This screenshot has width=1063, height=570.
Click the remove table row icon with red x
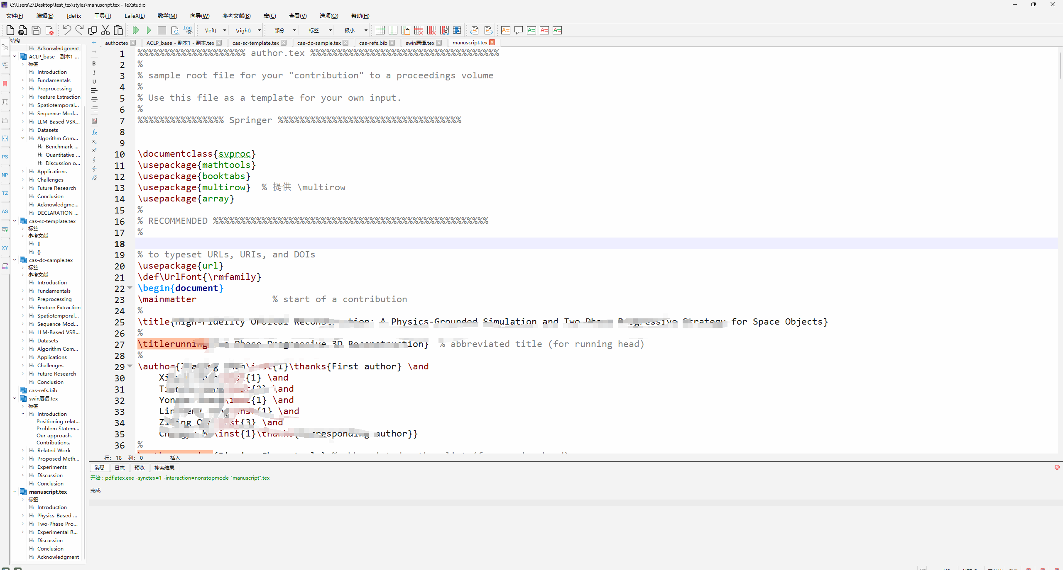[x=419, y=30]
